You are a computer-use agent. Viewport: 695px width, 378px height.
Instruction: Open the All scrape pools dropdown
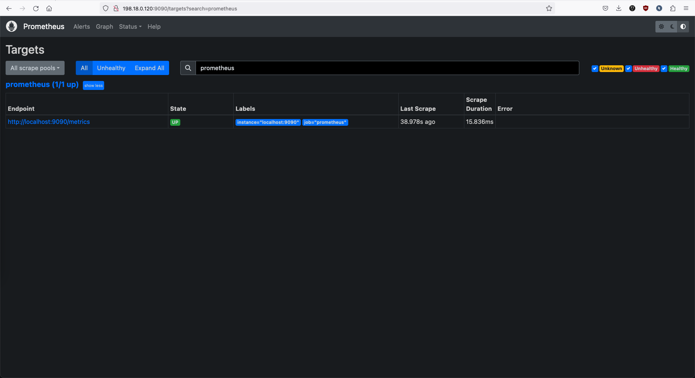(x=35, y=68)
